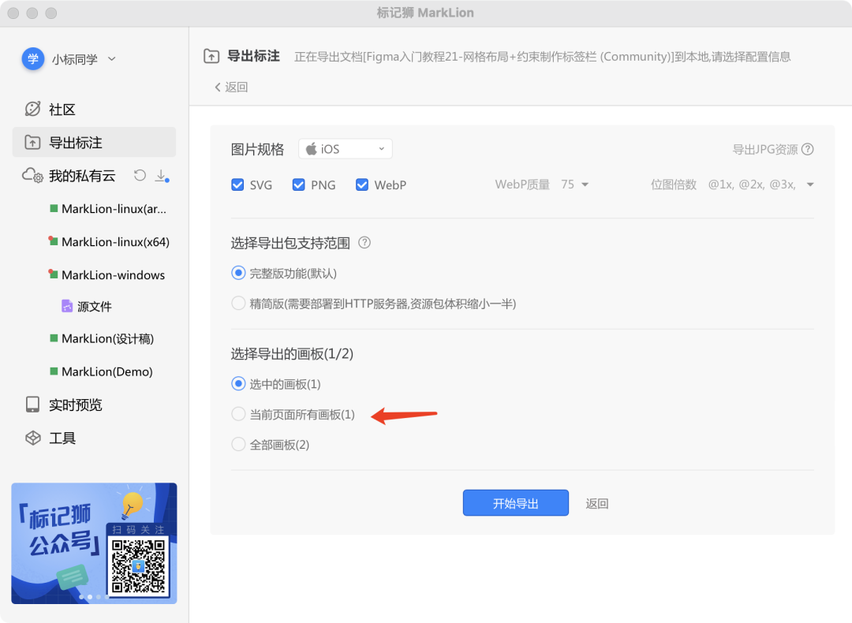Click the export icon beside 导出标注 header
Viewport: 852px width, 623px height.
tap(210, 57)
